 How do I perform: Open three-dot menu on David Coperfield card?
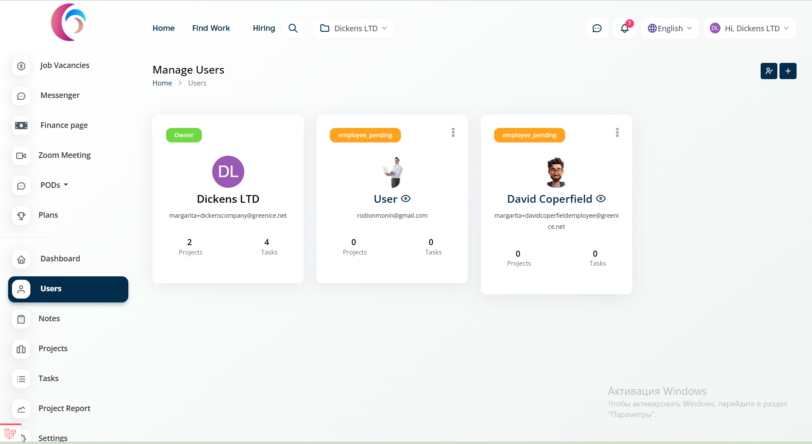(617, 133)
